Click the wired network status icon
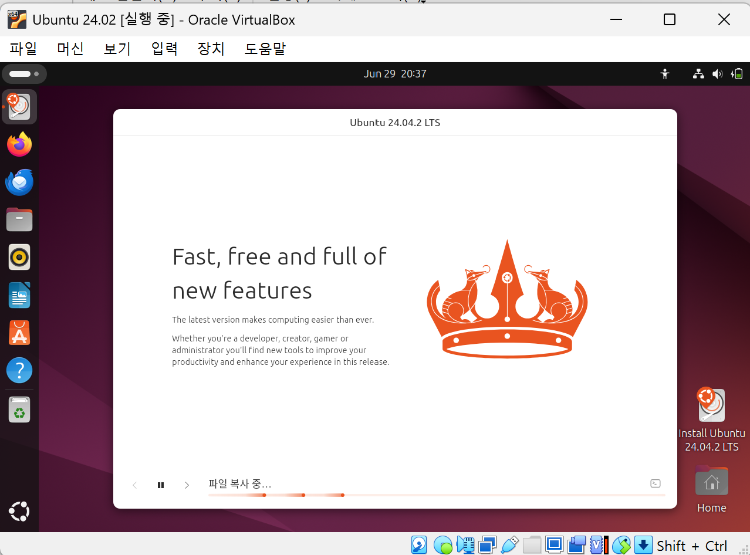The height and width of the screenshot is (555, 750). click(698, 74)
